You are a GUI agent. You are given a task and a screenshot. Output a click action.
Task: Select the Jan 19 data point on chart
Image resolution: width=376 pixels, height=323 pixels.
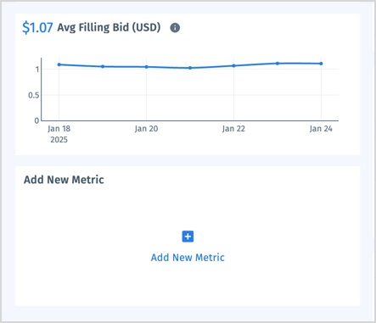coord(103,66)
